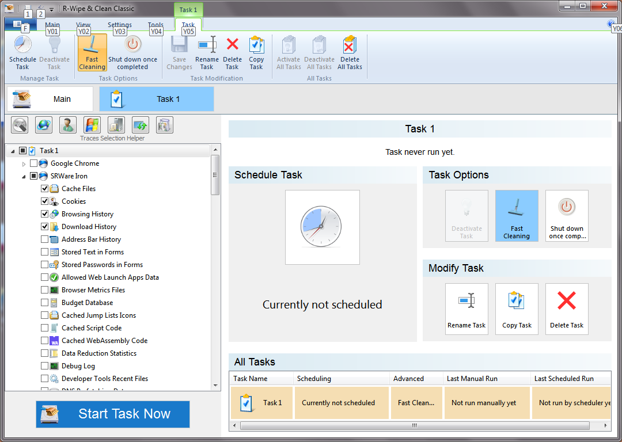Click Copy Task in the ribbon
622x442 pixels.
coord(256,52)
